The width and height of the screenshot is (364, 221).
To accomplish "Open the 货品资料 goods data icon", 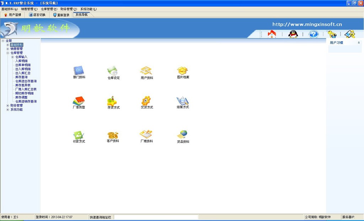I will click(x=183, y=135).
